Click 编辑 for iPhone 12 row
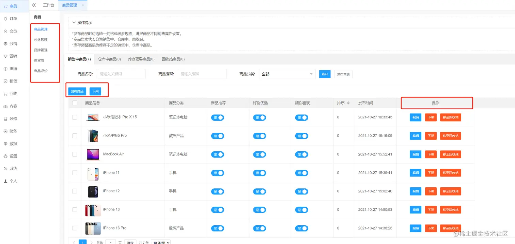This screenshot has width=515, height=244. point(416,191)
